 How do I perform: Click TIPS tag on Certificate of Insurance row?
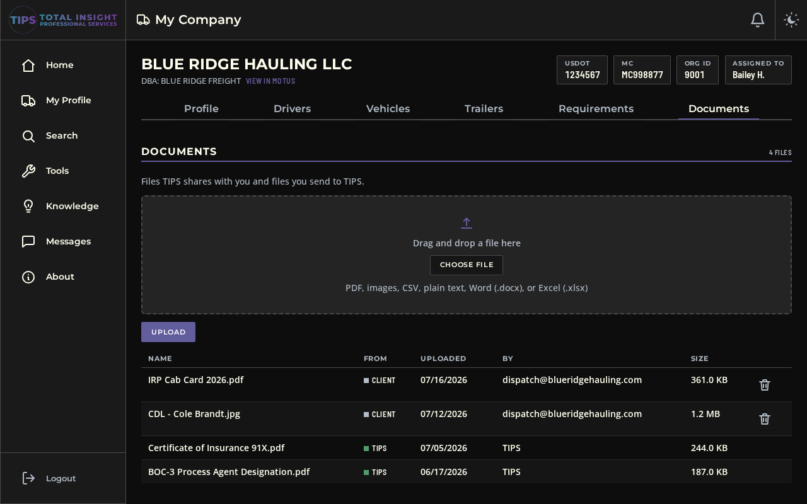point(375,449)
